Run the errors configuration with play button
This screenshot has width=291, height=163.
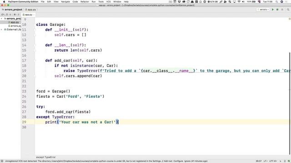[273, 10]
